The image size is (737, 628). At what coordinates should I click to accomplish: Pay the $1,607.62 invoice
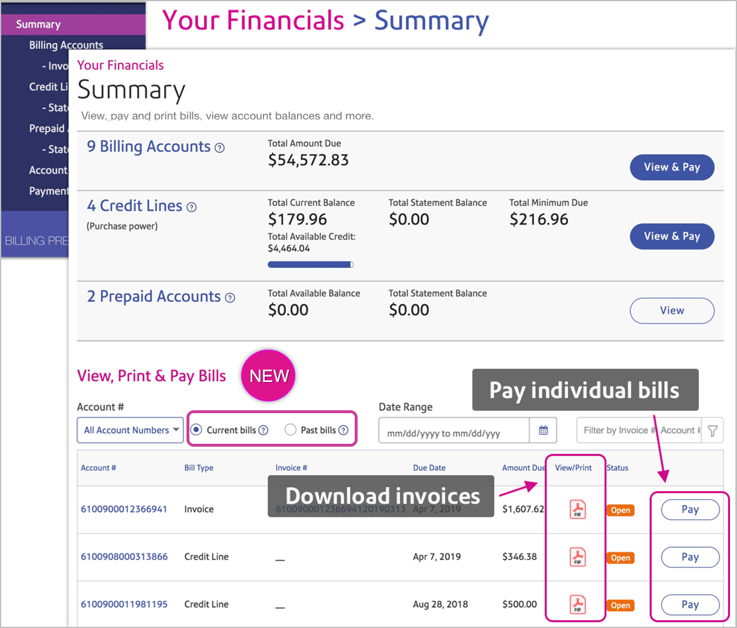(690, 510)
